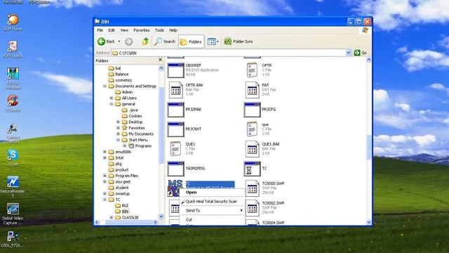Select the PAT DAT file icon
The image size is (449, 253).
[x=252, y=90]
